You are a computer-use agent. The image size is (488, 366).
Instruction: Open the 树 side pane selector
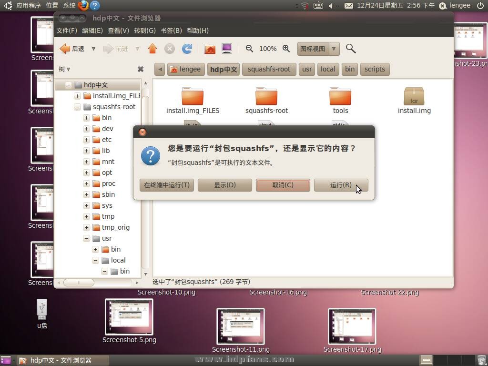tap(64, 69)
